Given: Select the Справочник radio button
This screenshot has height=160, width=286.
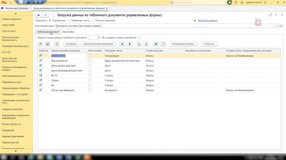Looking at the screenshot, I should pos(50,20).
